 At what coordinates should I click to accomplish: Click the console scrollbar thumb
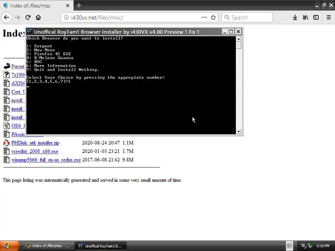(238, 45)
